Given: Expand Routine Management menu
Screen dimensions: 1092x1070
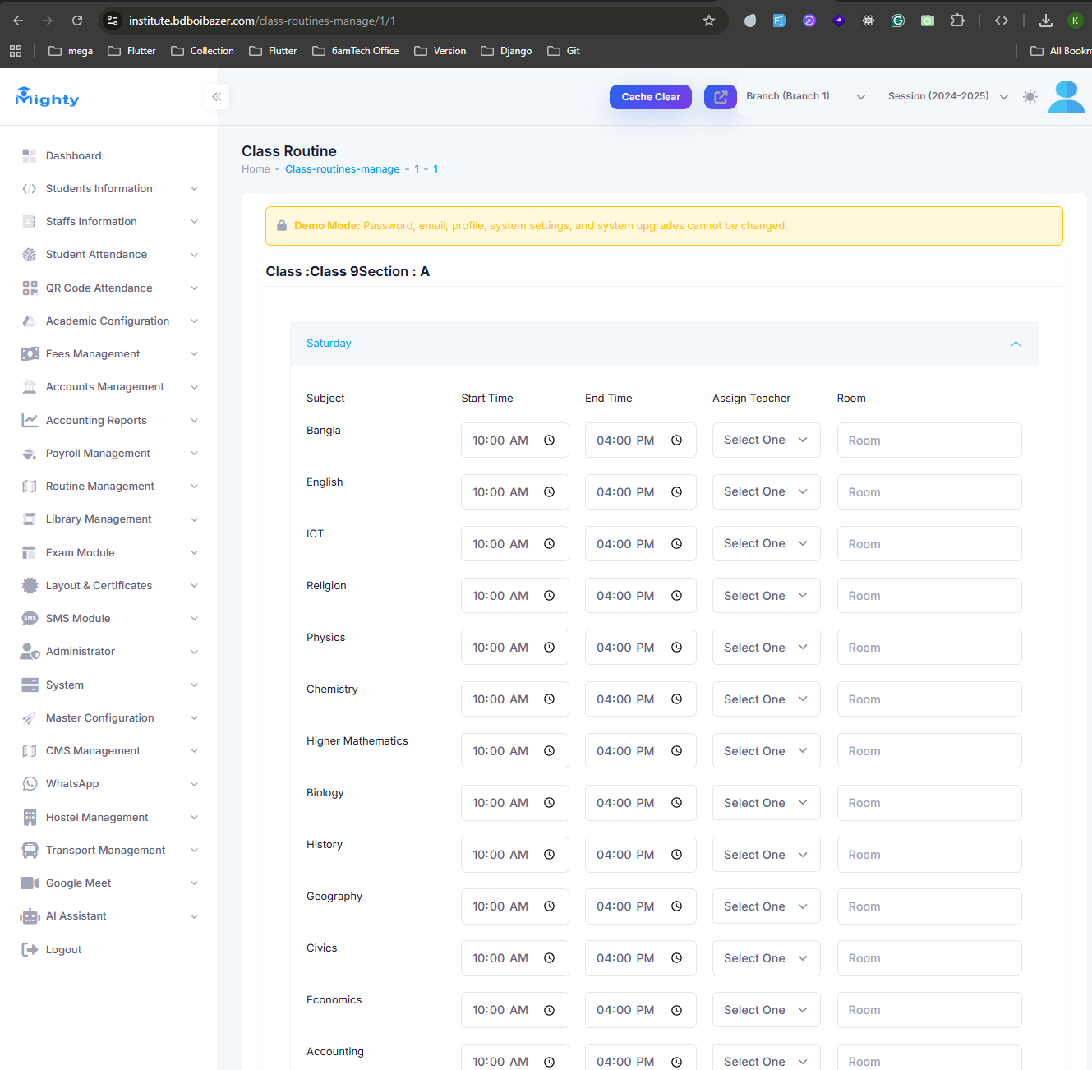Looking at the screenshot, I should [x=108, y=487].
